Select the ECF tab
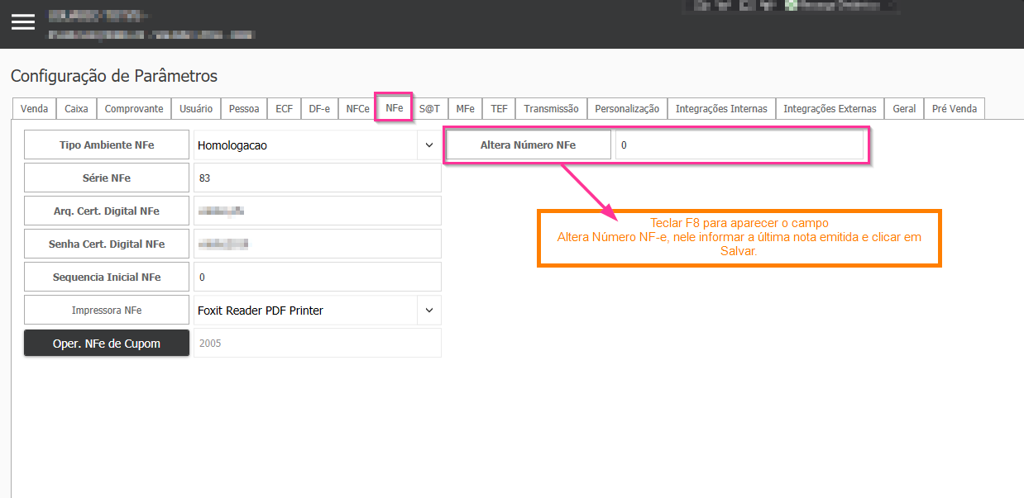The height and width of the screenshot is (498, 1024). pos(284,108)
